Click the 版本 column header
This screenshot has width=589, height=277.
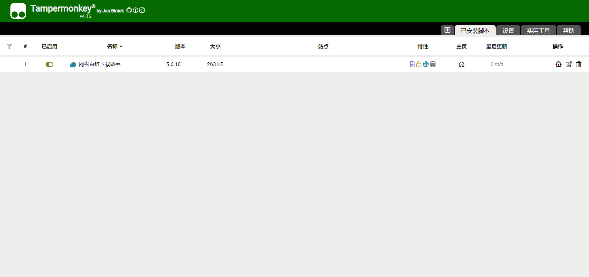[x=180, y=46]
